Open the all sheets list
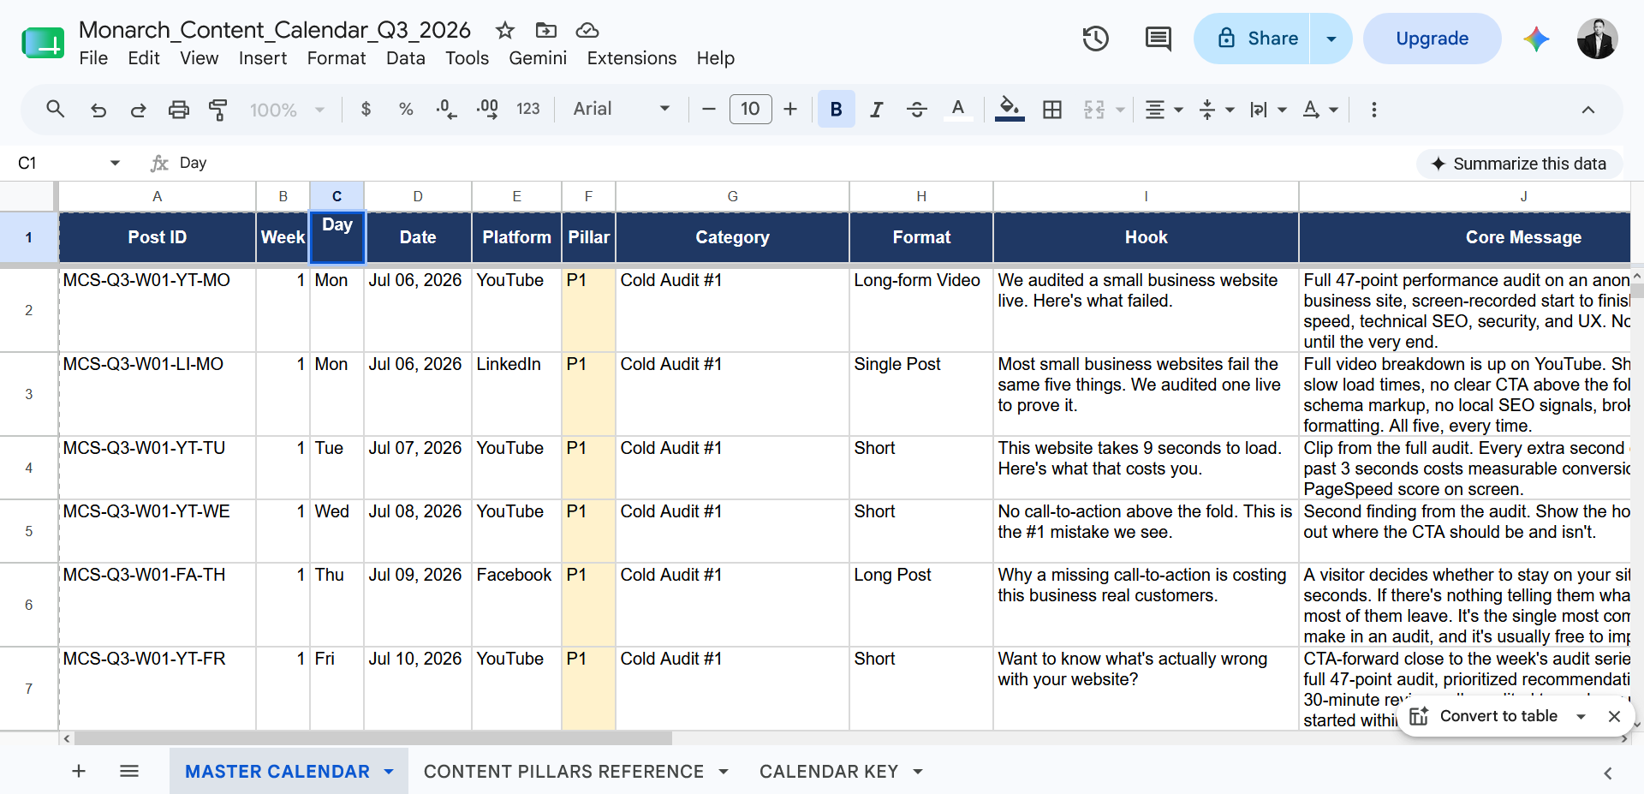Screen dimensions: 1644x794 pos(129,771)
